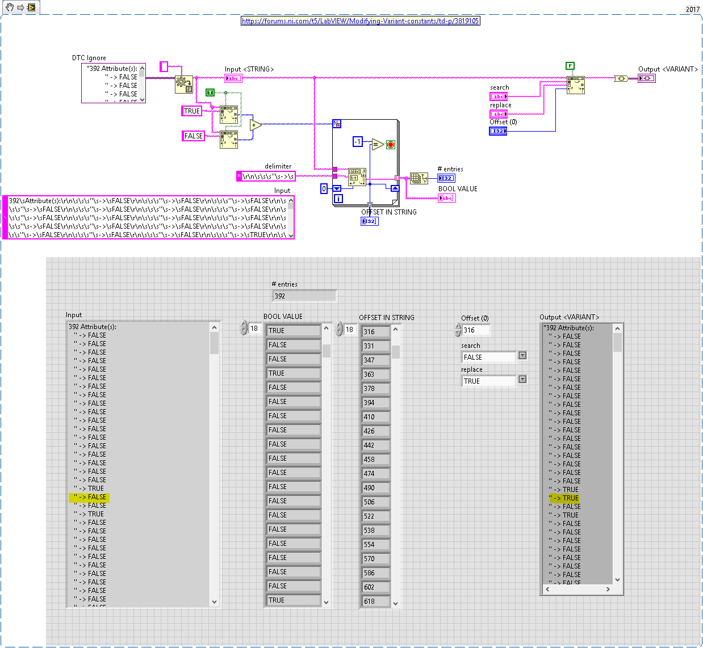Image resolution: width=703 pixels, height=648 pixels.
Task: Toggle the green F boolean constant
Action: click(x=570, y=66)
